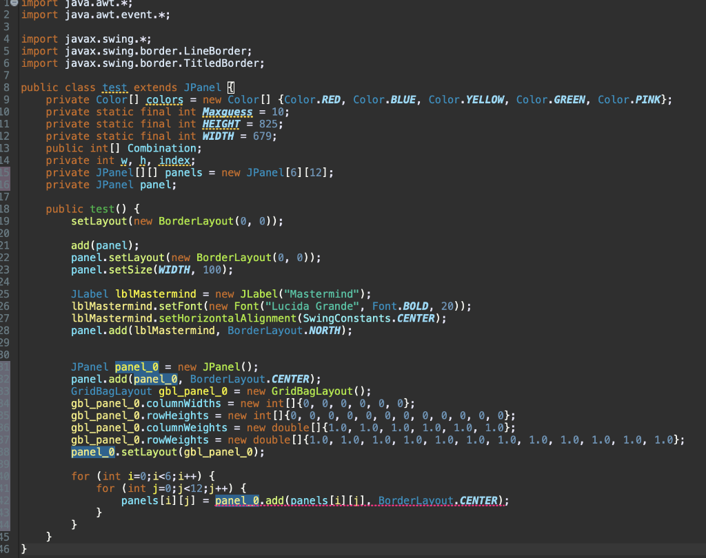Screen dimensions: 706x558
Task: Click the HEIGHT constant declaration
Action: click(x=221, y=123)
